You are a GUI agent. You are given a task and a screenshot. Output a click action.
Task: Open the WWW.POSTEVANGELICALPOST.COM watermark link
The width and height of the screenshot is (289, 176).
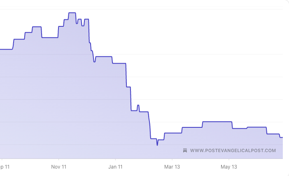tap(233, 150)
